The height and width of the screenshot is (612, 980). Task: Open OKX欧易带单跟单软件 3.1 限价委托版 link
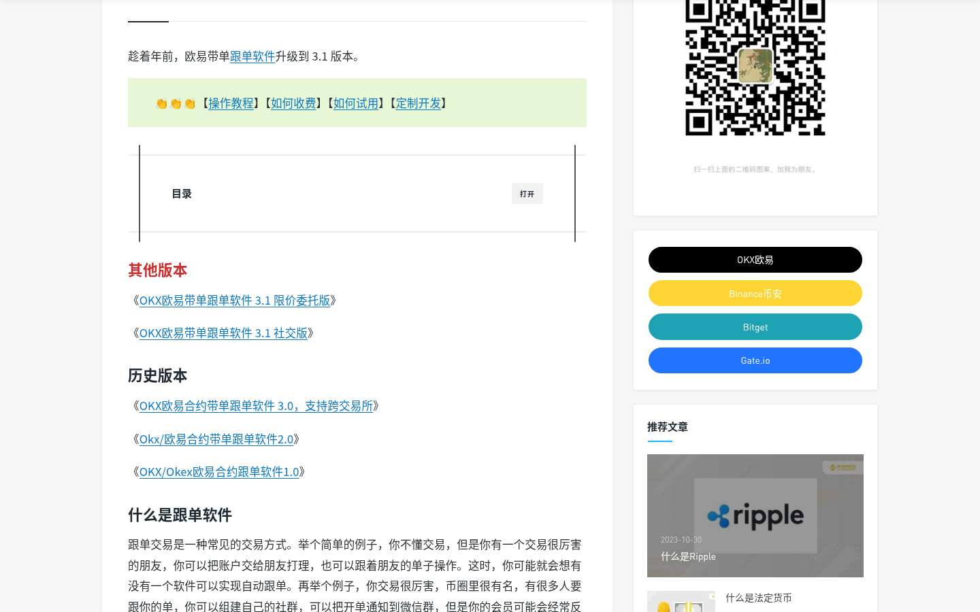coord(235,301)
